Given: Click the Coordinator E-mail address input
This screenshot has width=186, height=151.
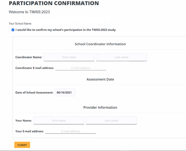Looking at the screenshot, I should pyautogui.click(x=81, y=68).
